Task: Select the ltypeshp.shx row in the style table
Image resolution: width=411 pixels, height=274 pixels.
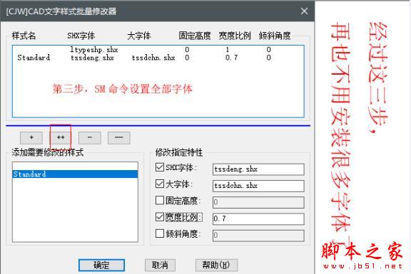Action: coord(158,49)
